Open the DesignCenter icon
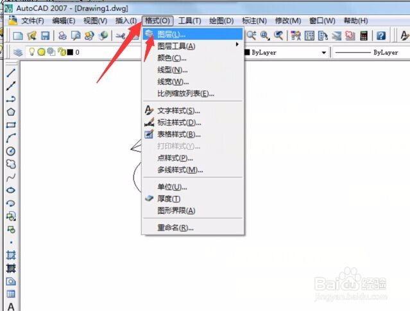This screenshot has height=311, width=410. point(309,35)
